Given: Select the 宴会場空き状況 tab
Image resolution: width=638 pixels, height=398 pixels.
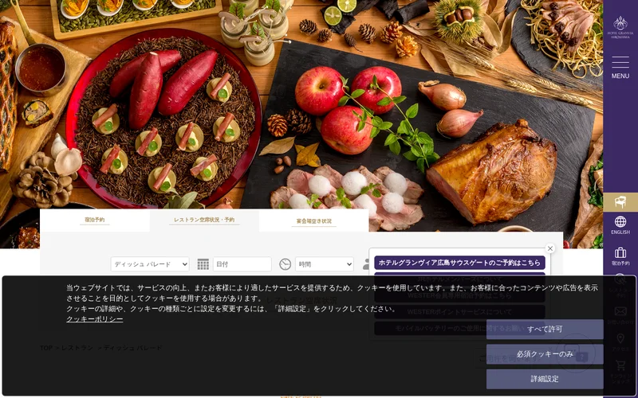Looking at the screenshot, I should point(313,221).
